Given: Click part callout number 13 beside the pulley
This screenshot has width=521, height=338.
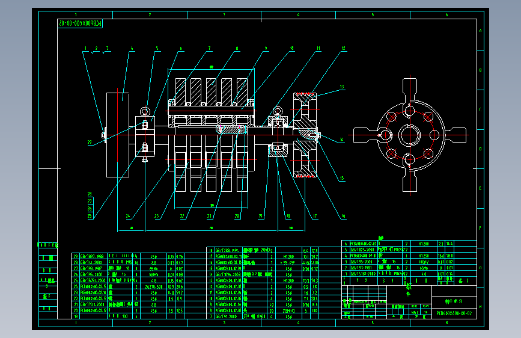Looking at the screenshot, I should [342, 87].
